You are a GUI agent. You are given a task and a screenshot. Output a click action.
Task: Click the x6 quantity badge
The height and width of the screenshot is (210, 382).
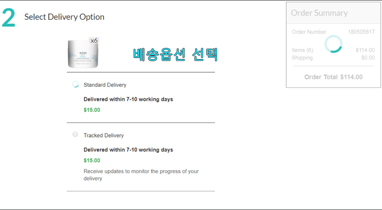(94, 41)
